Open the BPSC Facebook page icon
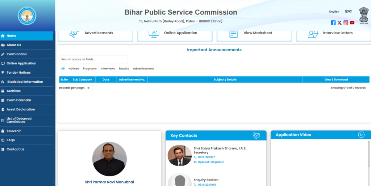The height and width of the screenshot is (186, 371). (333, 23)
